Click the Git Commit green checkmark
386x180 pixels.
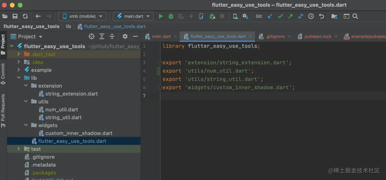[280, 16]
